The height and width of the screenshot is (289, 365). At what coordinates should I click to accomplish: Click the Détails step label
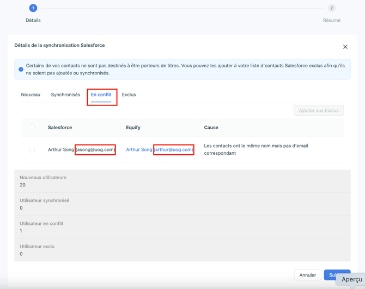point(33,20)
